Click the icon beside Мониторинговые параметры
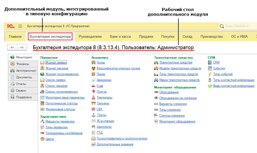This screenshot has height=153, width=257. point(42,98)
